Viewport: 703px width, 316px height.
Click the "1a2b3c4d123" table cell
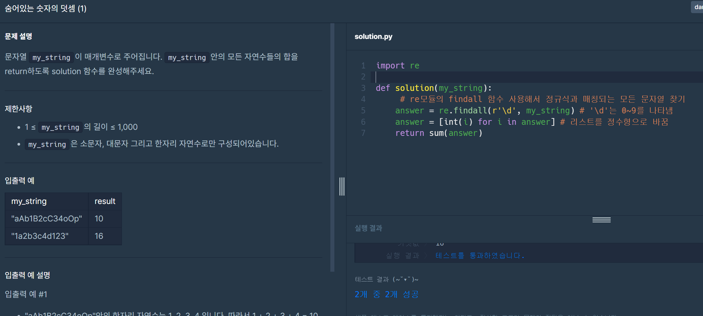[x=47, y=236]
